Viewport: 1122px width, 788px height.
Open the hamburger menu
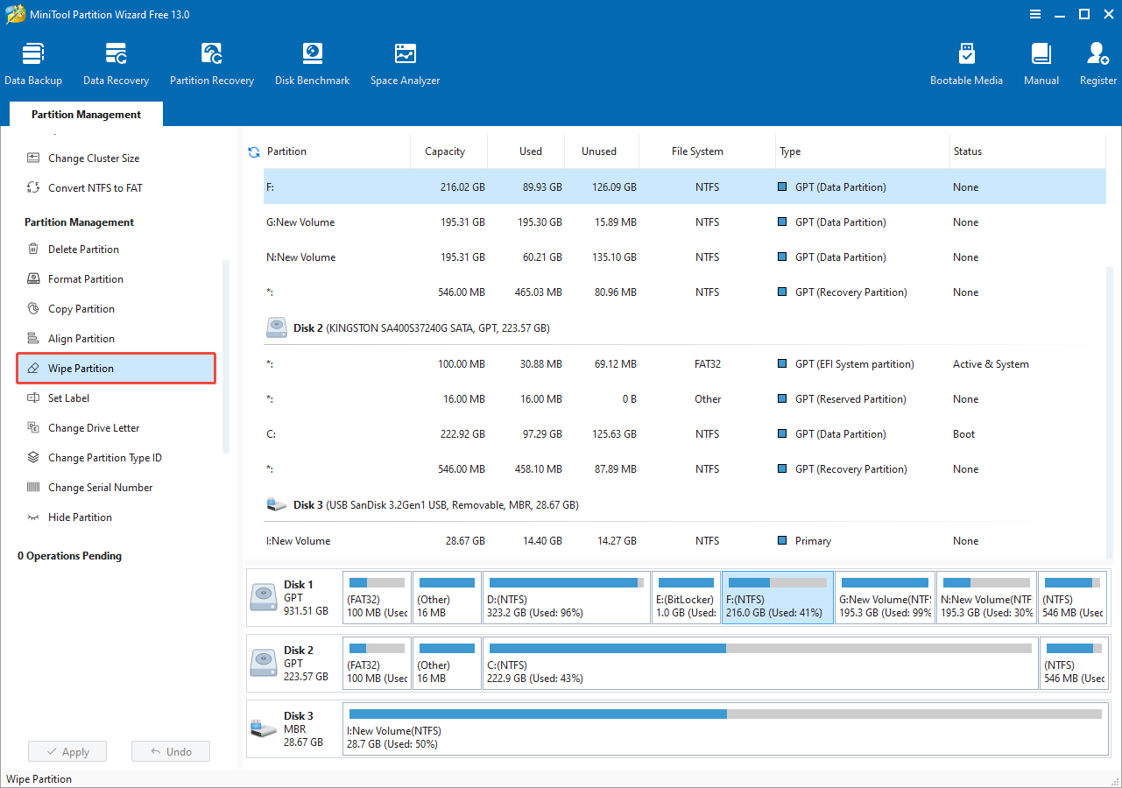coord(1035,14)
